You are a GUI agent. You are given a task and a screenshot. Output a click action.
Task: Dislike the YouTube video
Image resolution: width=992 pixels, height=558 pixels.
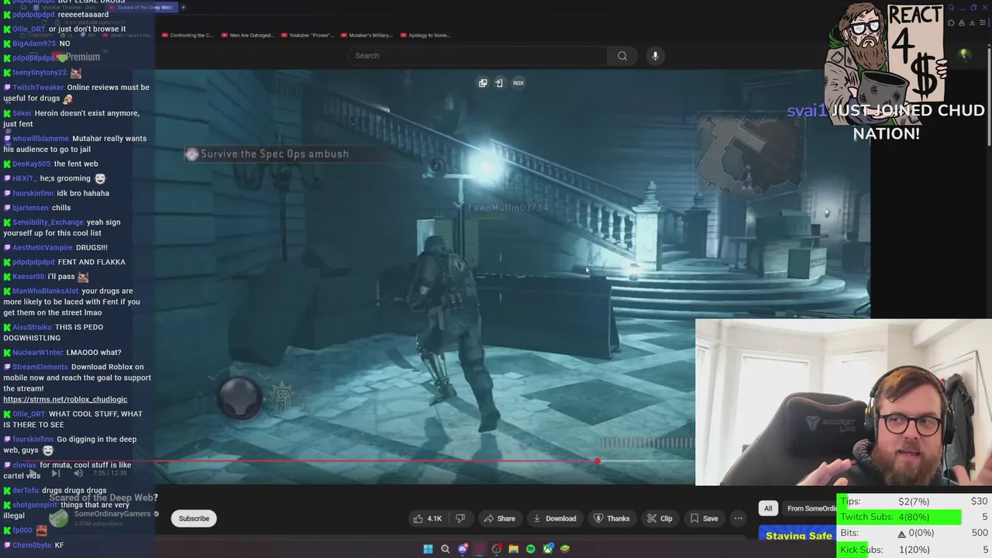(460, 518)
